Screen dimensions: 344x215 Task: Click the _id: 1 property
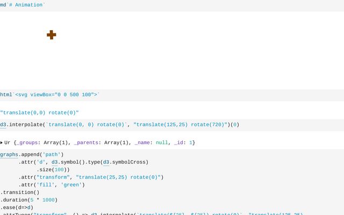181,142
